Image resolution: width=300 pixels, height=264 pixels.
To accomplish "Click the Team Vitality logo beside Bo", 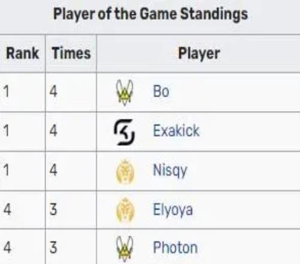I will tap(124, 92).
